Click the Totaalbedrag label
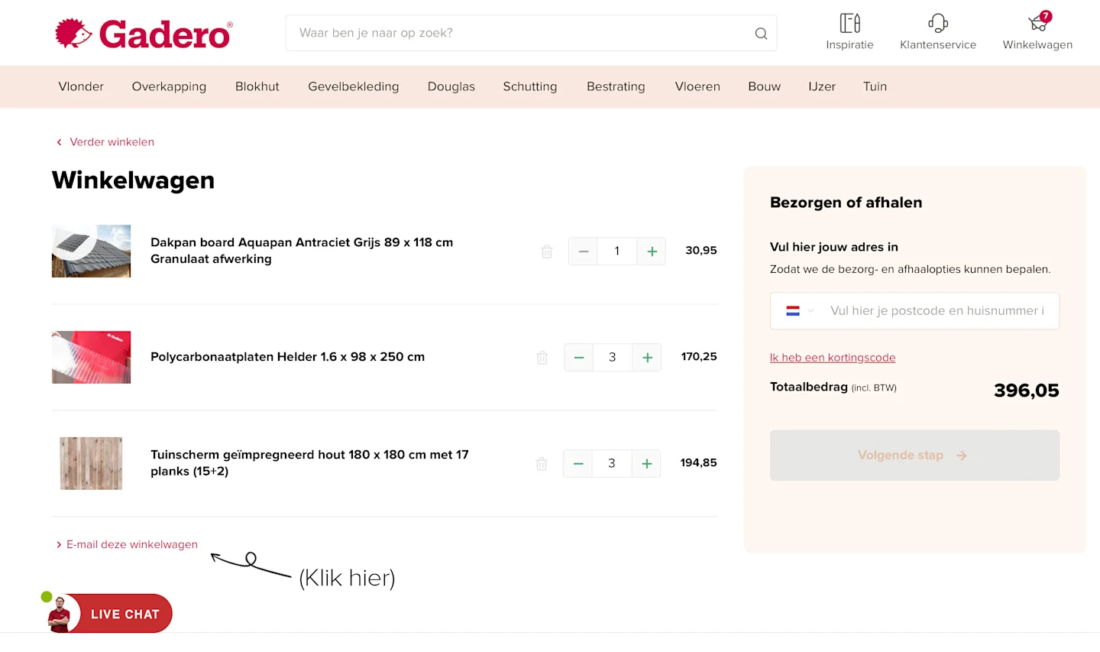Image resolution: width=1100 pixels, height=652 pixels. tap(809, 388)
